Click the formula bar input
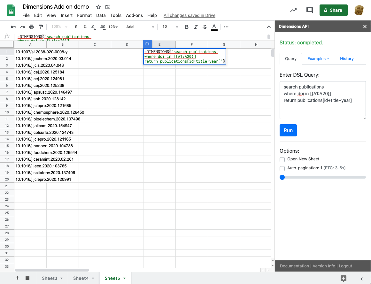Screen dimensions: 371x284 142,37
